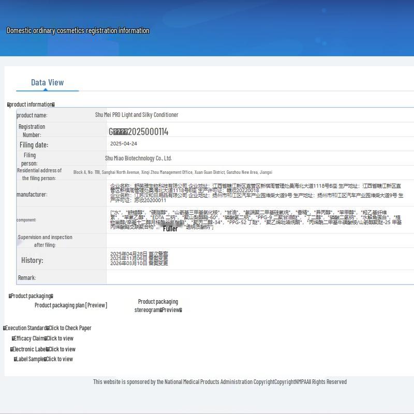Click 'Domestic ordinary cosmetics registration information' heading
The height and width of the screenshot is (414, 414).
pyautogui.click(x=78, y=31)
